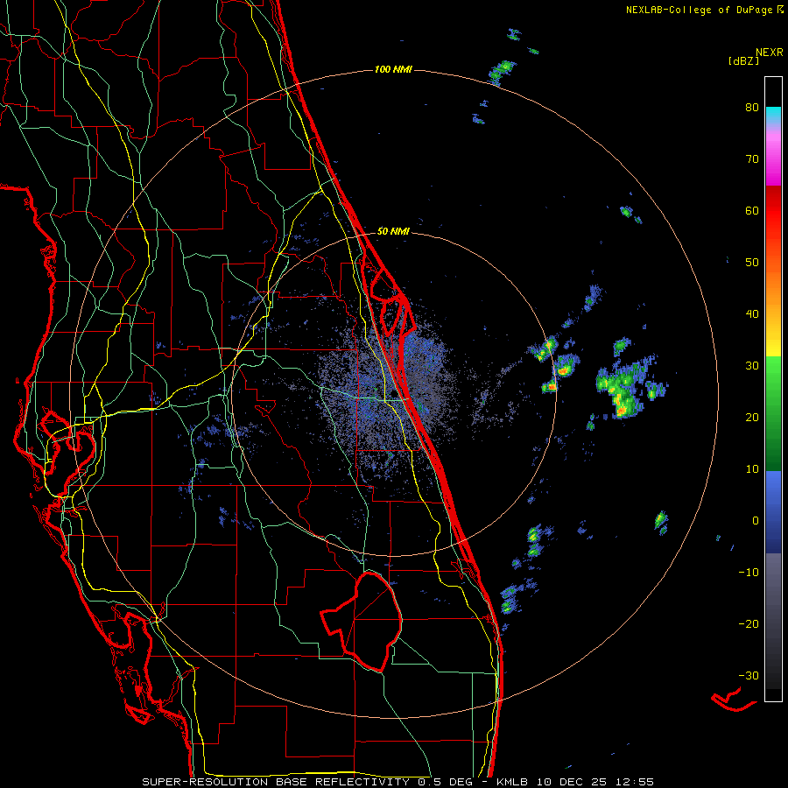Click the -10 value on the dBZ scale
This screenshot has height=788, width=788.
749,573
